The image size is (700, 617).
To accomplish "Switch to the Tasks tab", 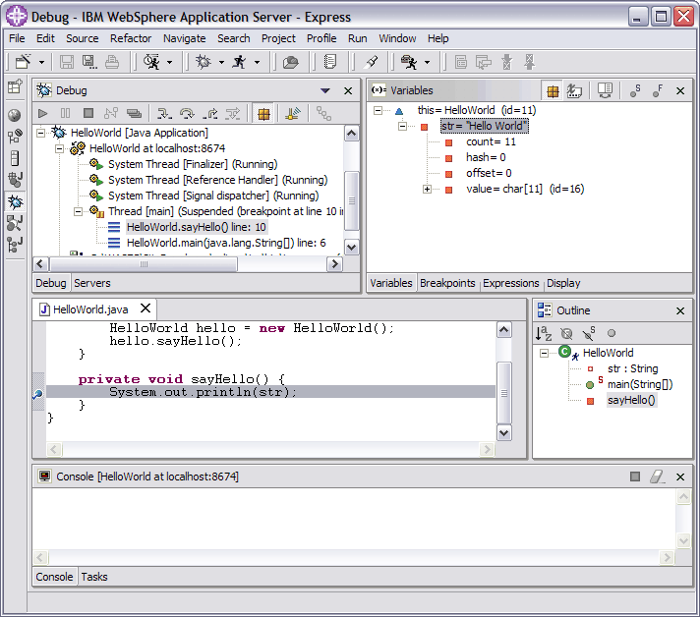I will [94, 577].
